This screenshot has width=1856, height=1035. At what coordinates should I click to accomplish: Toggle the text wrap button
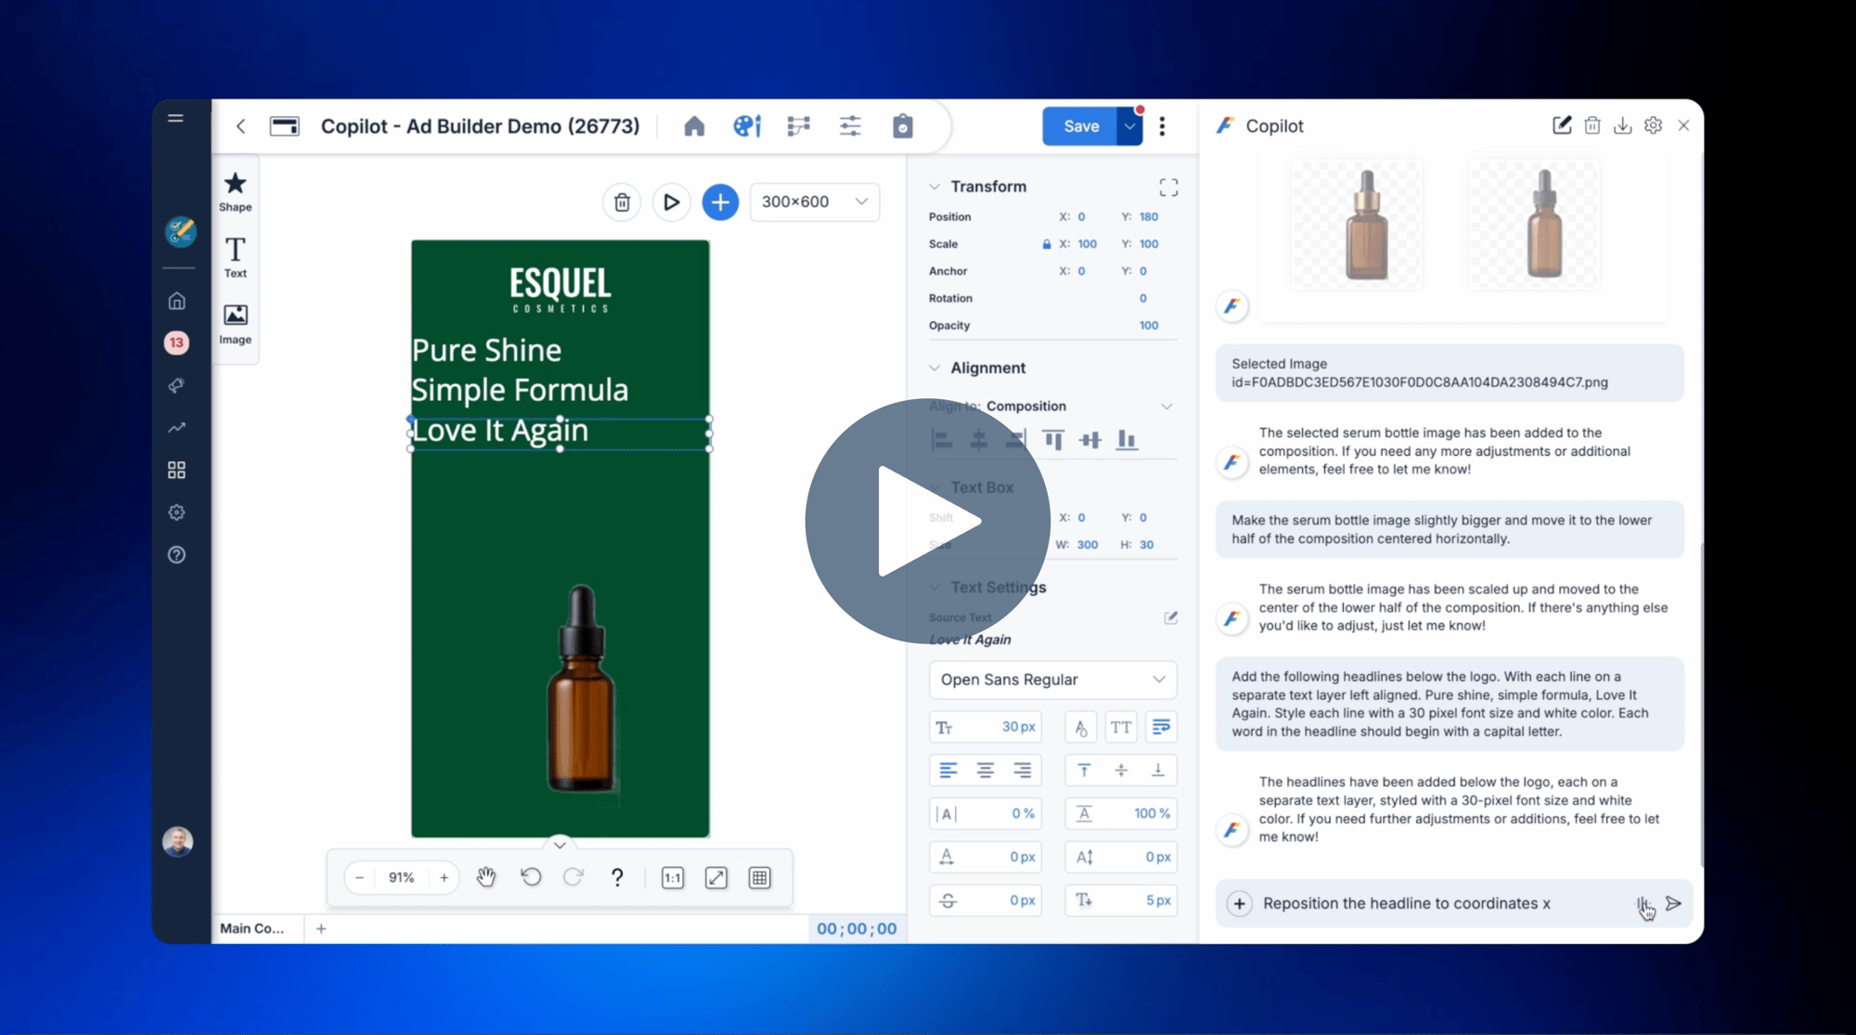pyautogui.click(x=1161, y=728)
